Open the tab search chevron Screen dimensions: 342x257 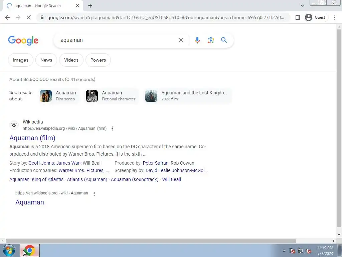[302, 6]
